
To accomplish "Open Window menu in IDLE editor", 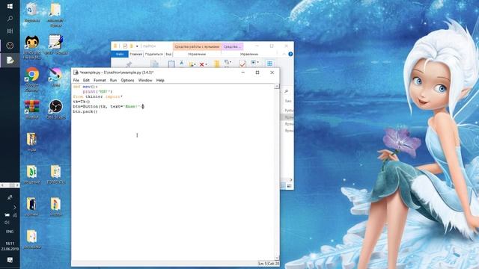I will click(x=145, y=80).
